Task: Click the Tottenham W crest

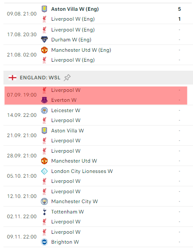Action: [x=44, y=212]
